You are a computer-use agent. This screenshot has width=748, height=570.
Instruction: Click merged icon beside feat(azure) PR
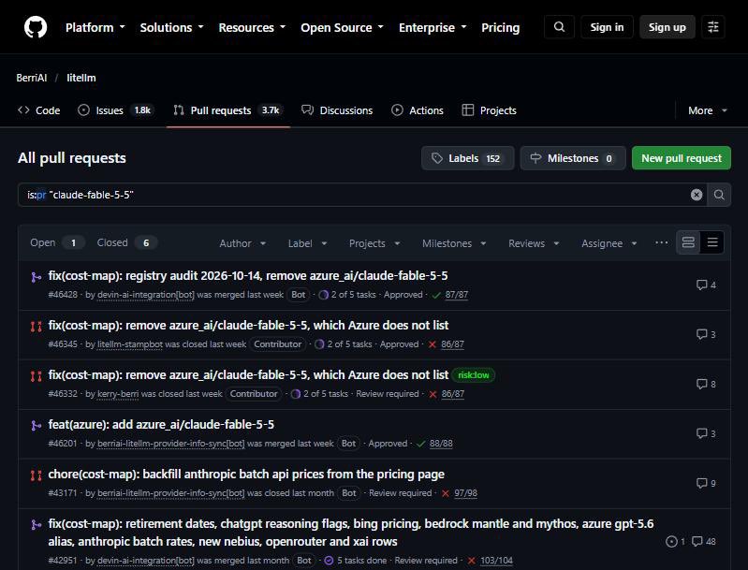(x=36, y=425)
